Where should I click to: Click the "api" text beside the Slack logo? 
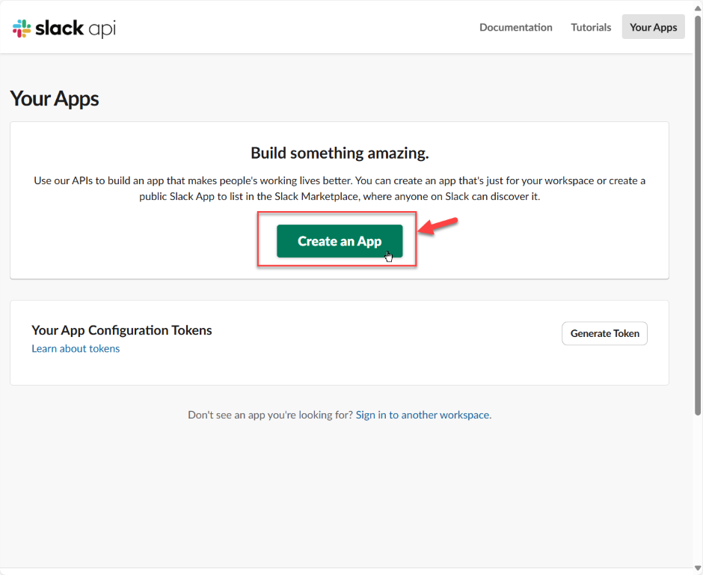point(102,30)
